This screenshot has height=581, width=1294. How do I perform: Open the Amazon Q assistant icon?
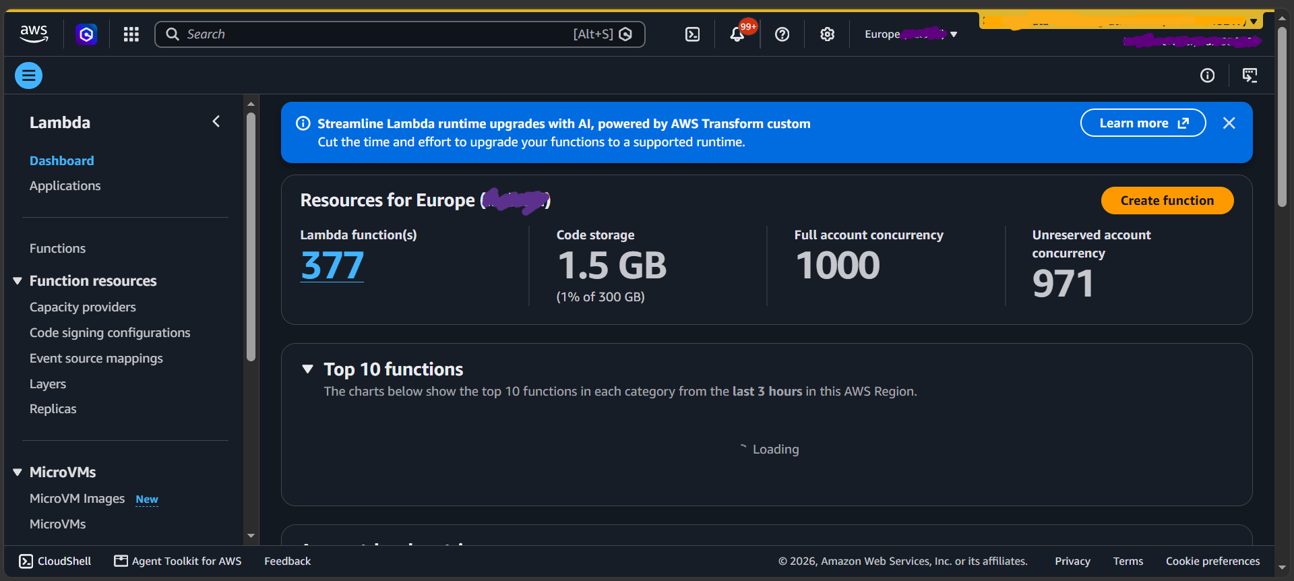point(86,34)
